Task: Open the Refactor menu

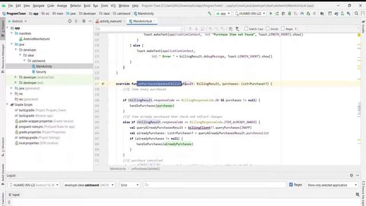Action: [x=75, y=6]
